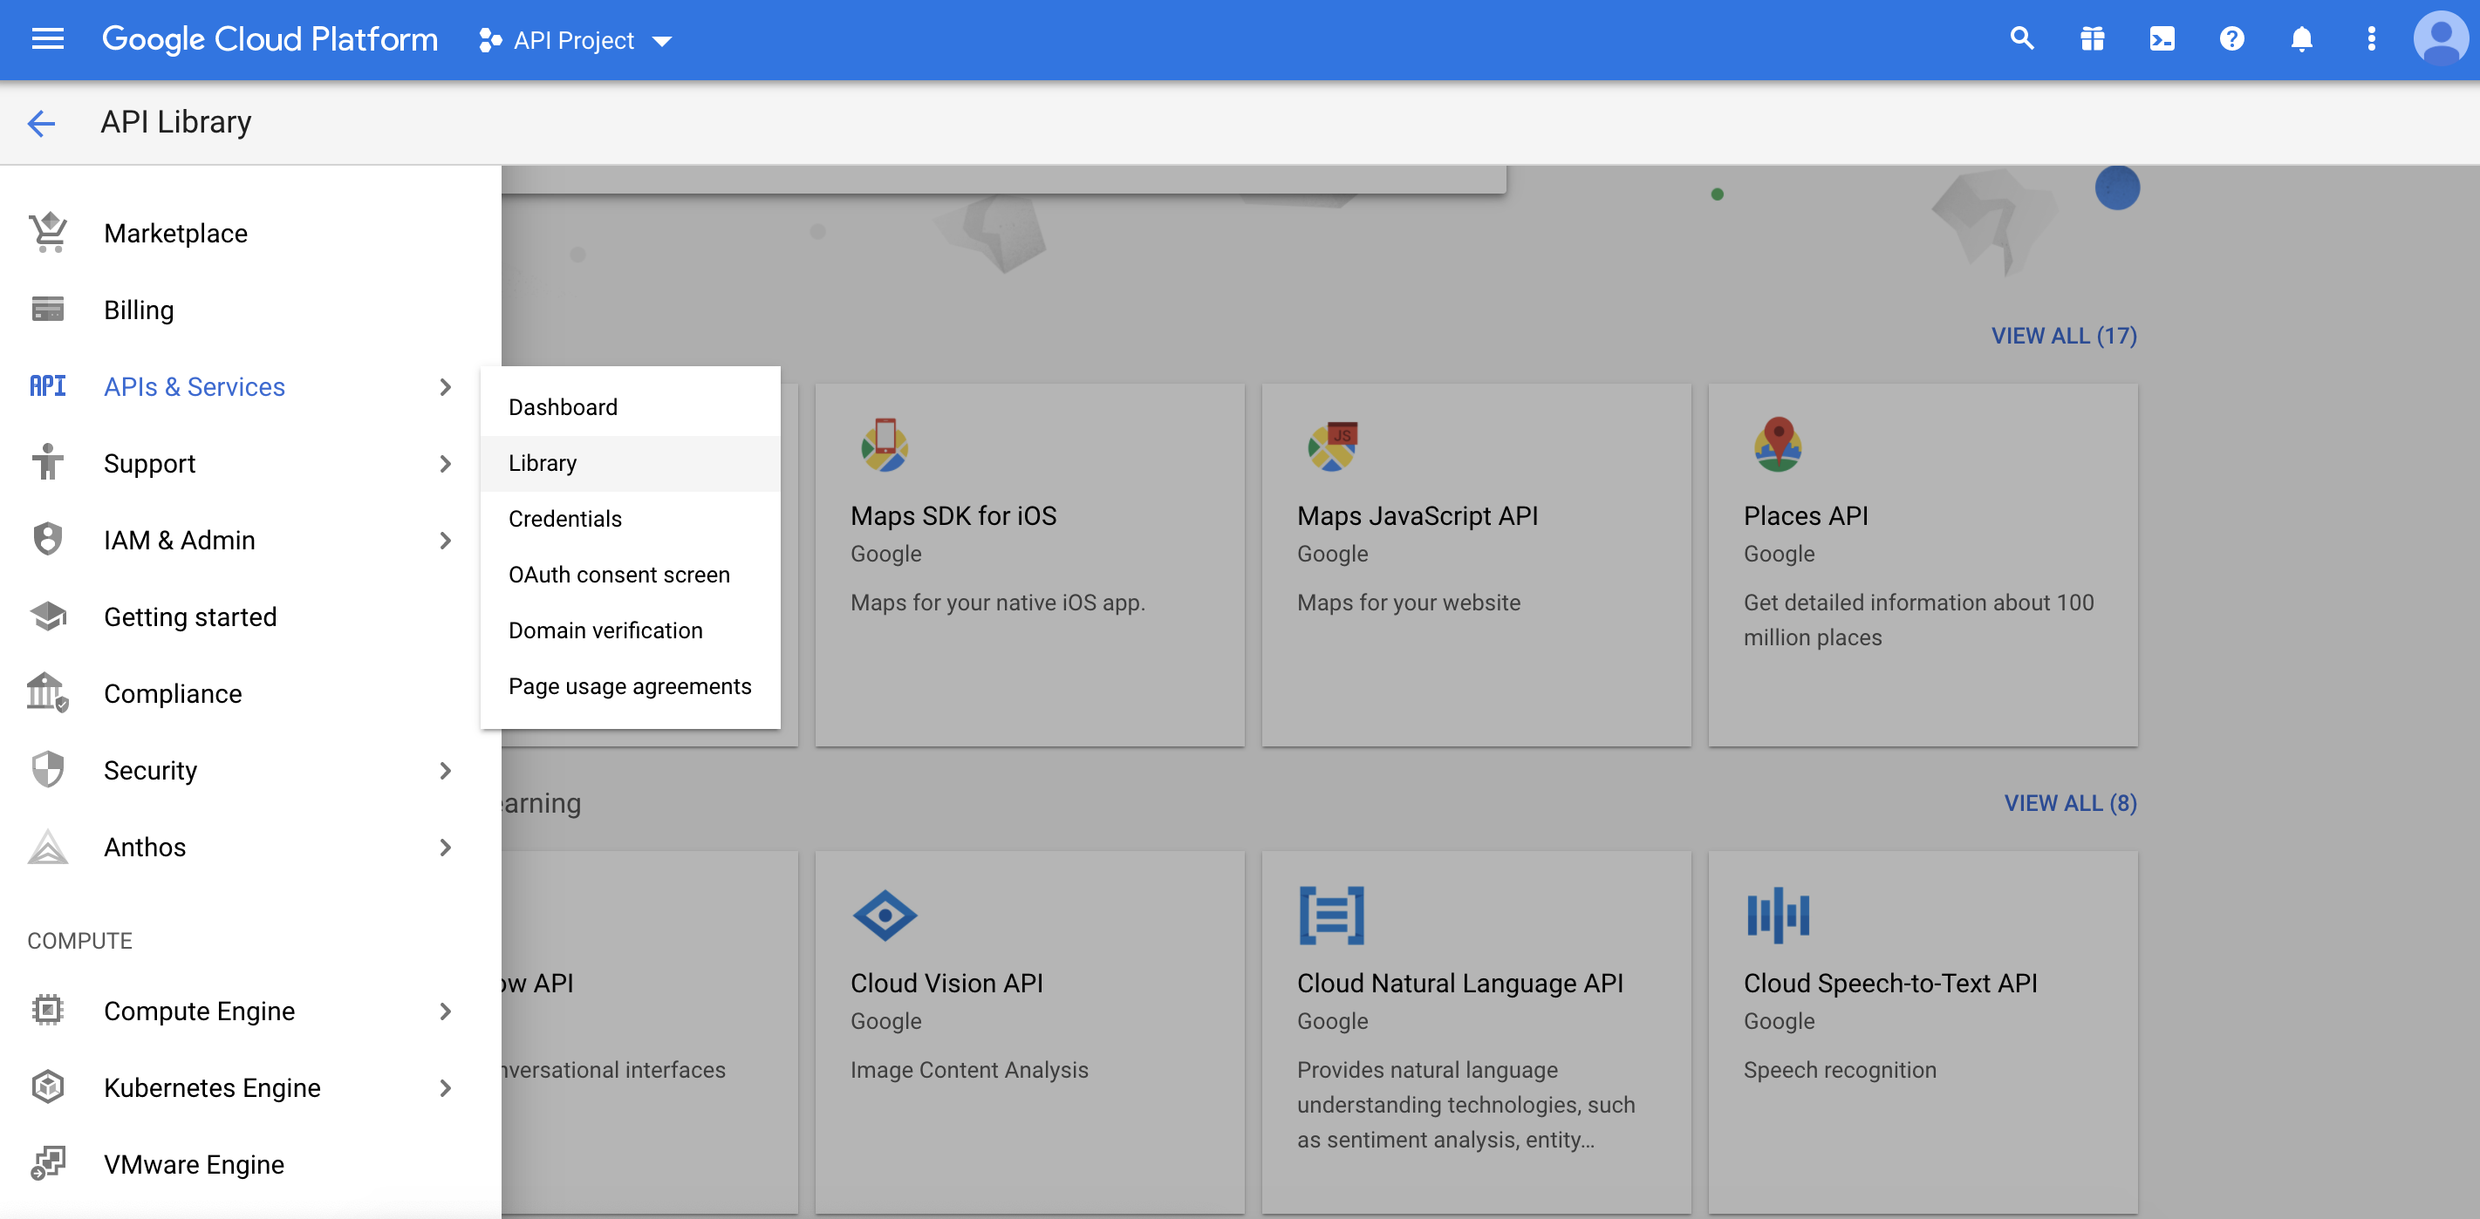Expand the Compute Engine submenu chevron
The width and height of the screenshot is (2480, 1219).
[445, 1011]
